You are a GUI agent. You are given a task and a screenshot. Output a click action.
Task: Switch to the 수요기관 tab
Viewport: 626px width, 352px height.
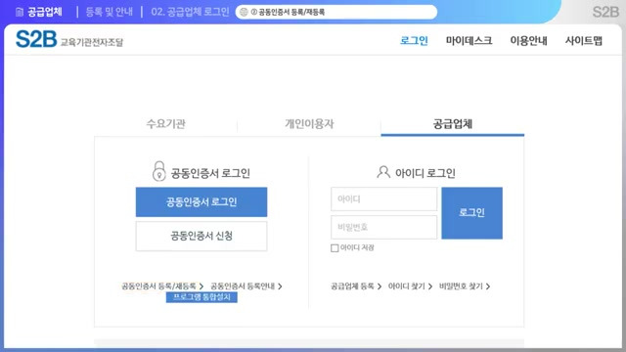click(x=165, y=124)
